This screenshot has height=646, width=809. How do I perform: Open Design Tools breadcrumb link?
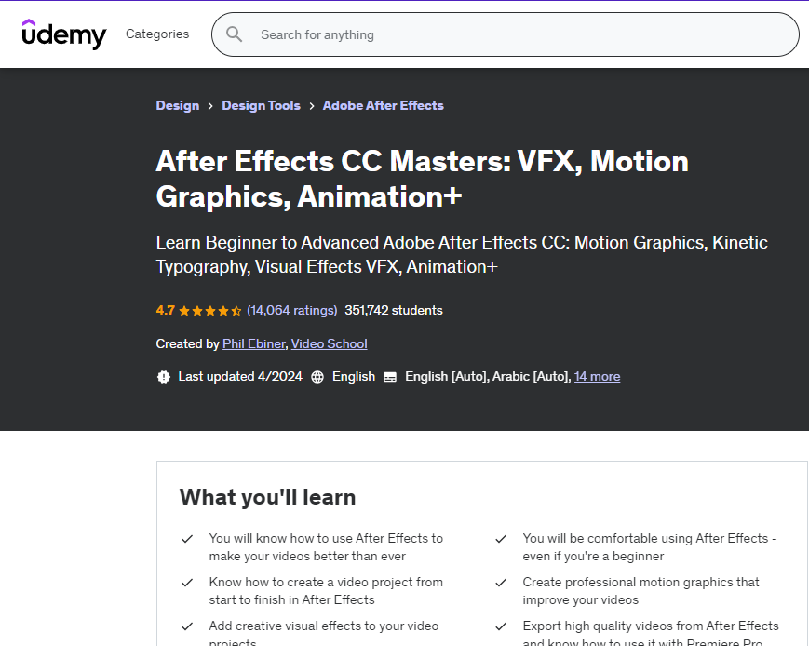click(x=261, y=106)
